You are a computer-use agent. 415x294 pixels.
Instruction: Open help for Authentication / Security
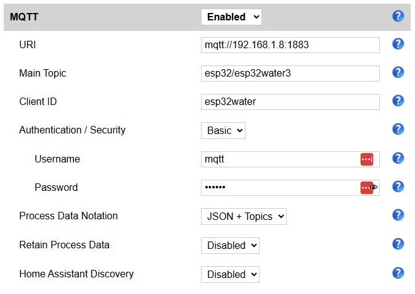398,129
